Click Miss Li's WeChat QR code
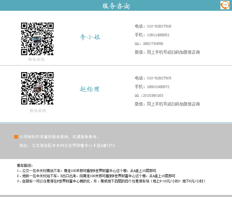The height and width of the screenshot is (197, 232). click(x=37, y=39)
